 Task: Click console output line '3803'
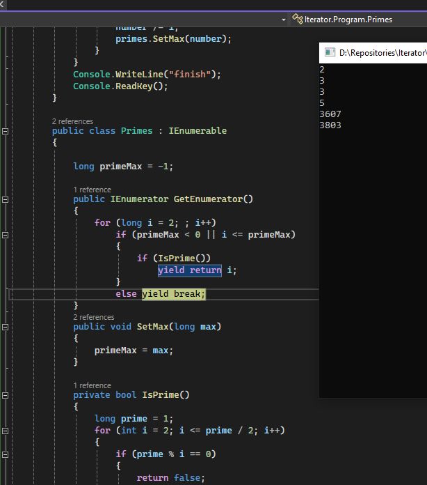(x=330, y=125)
